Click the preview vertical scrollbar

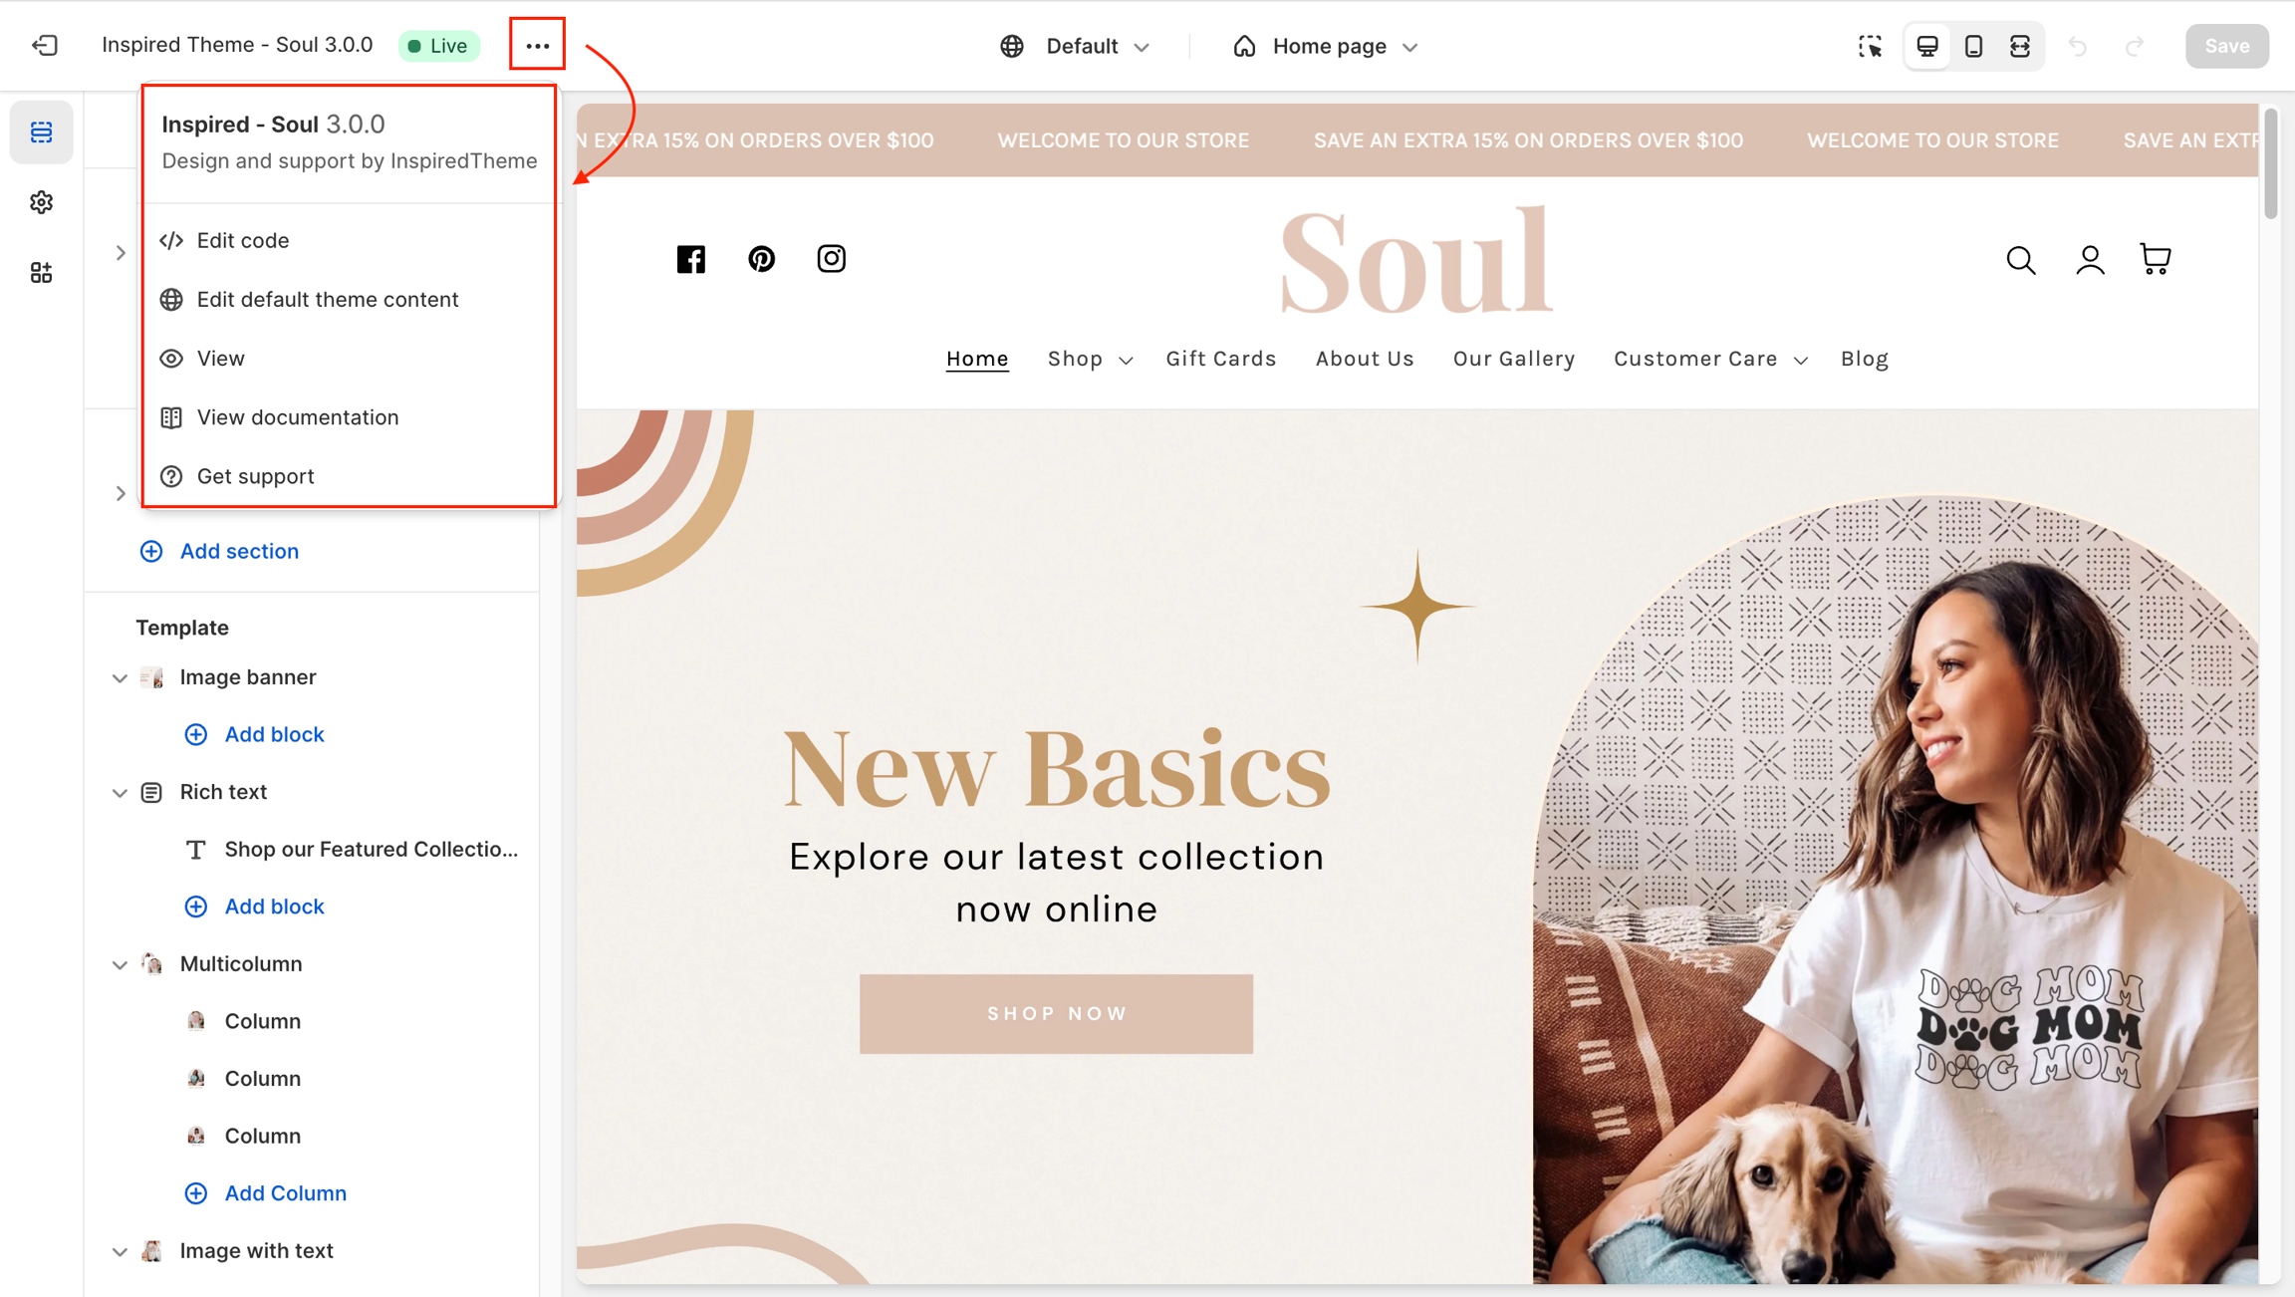(x=2270, y=164)
